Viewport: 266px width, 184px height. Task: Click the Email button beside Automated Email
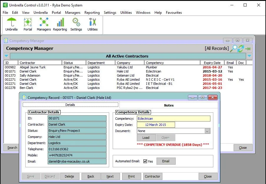[x=166, y=161]
